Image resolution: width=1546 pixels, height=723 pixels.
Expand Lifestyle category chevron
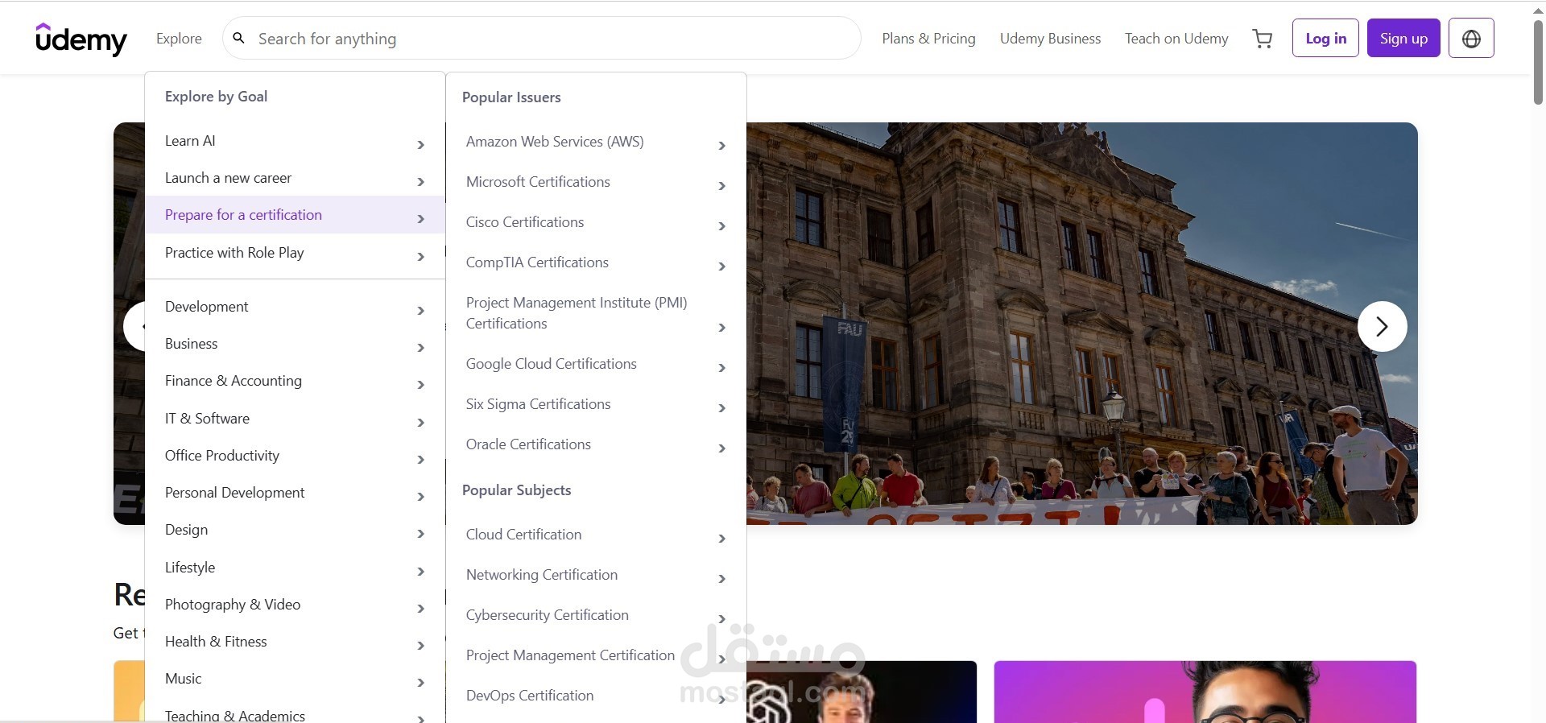pos(420,572)
